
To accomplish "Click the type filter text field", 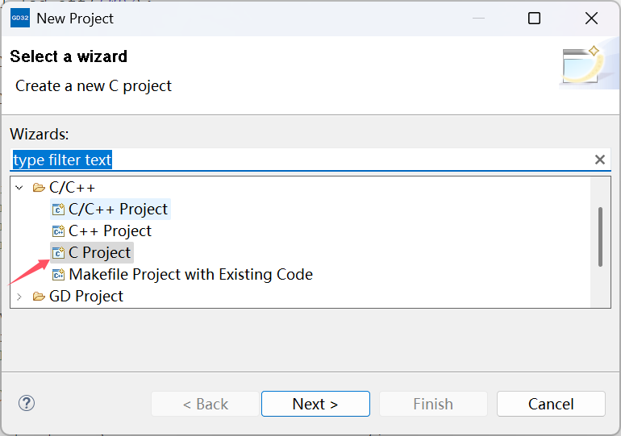I will pos(301,160).
